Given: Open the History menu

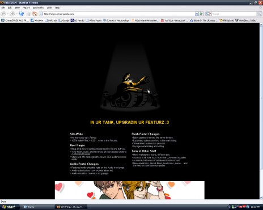Looking at the screenshot, I should [x=26, y=8].
